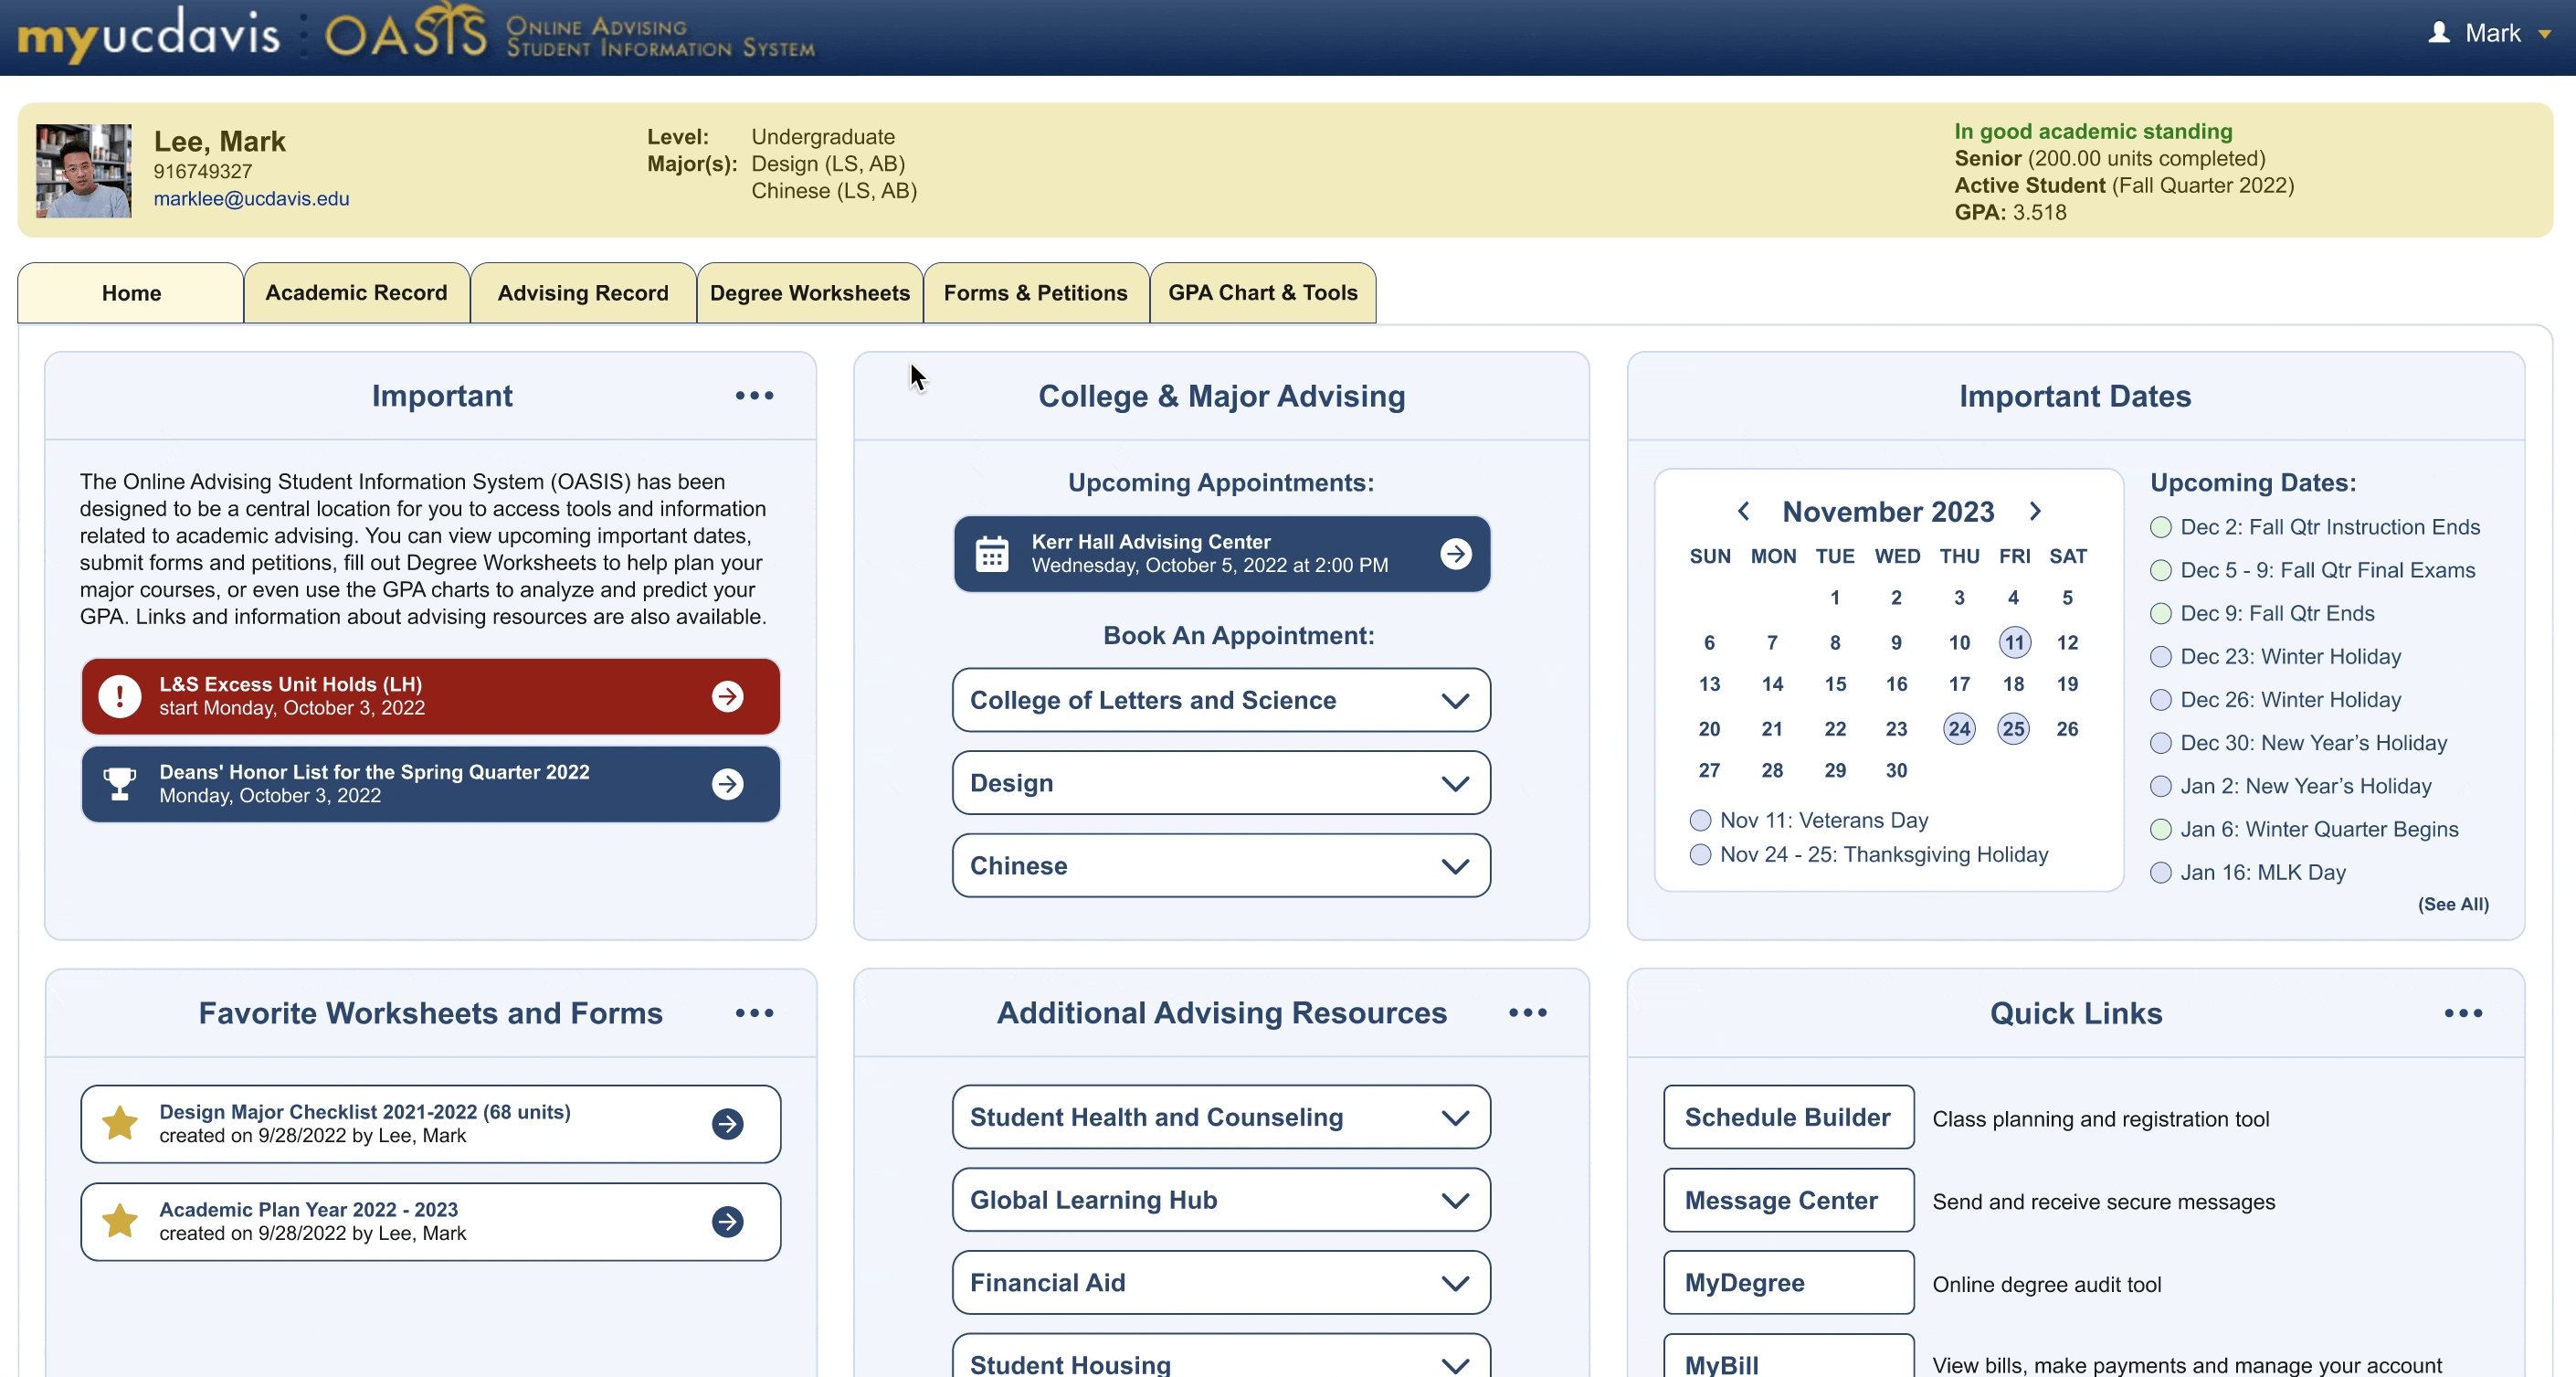
Task: Click the marklee@ucdavis.edu email link
Action: pos(248,197)
